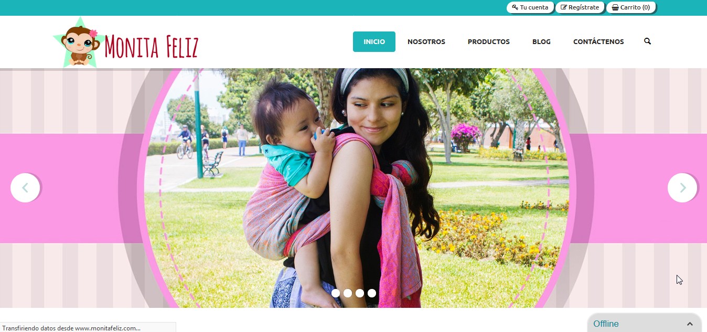Select the first carousel slide dot
Image resolution: width=707 pixels, height=332 pixels.
[x=336, y=293]
